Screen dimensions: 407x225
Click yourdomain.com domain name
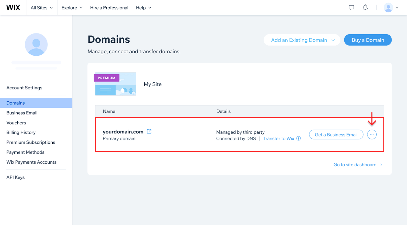(x=123, y=132)
